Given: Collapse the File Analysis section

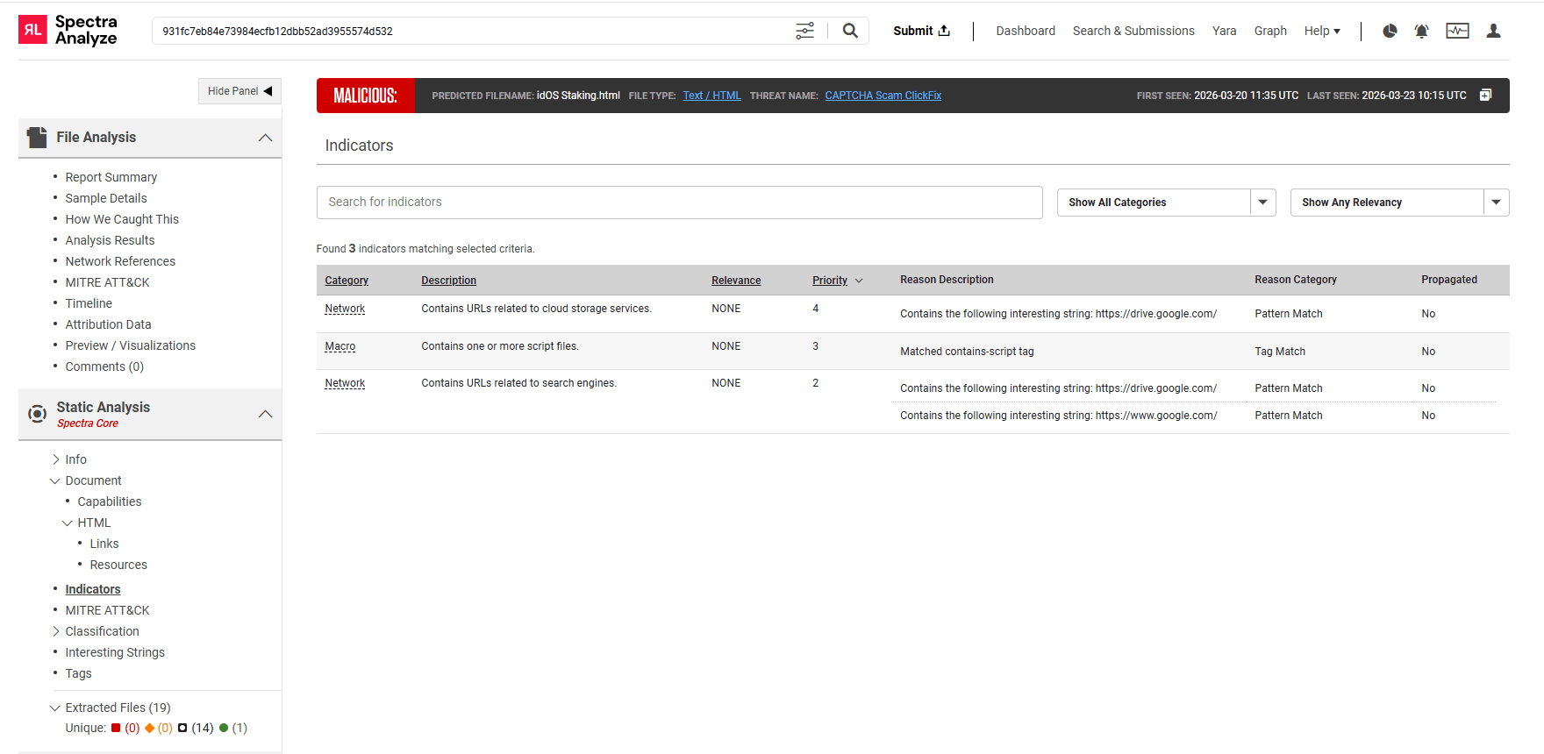Looking at the screenshot, I should pyautogui.click(x=265, y=138).
